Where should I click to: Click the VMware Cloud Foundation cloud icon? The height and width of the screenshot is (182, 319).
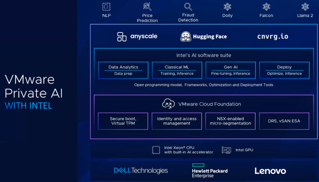[x=168, y=104]
